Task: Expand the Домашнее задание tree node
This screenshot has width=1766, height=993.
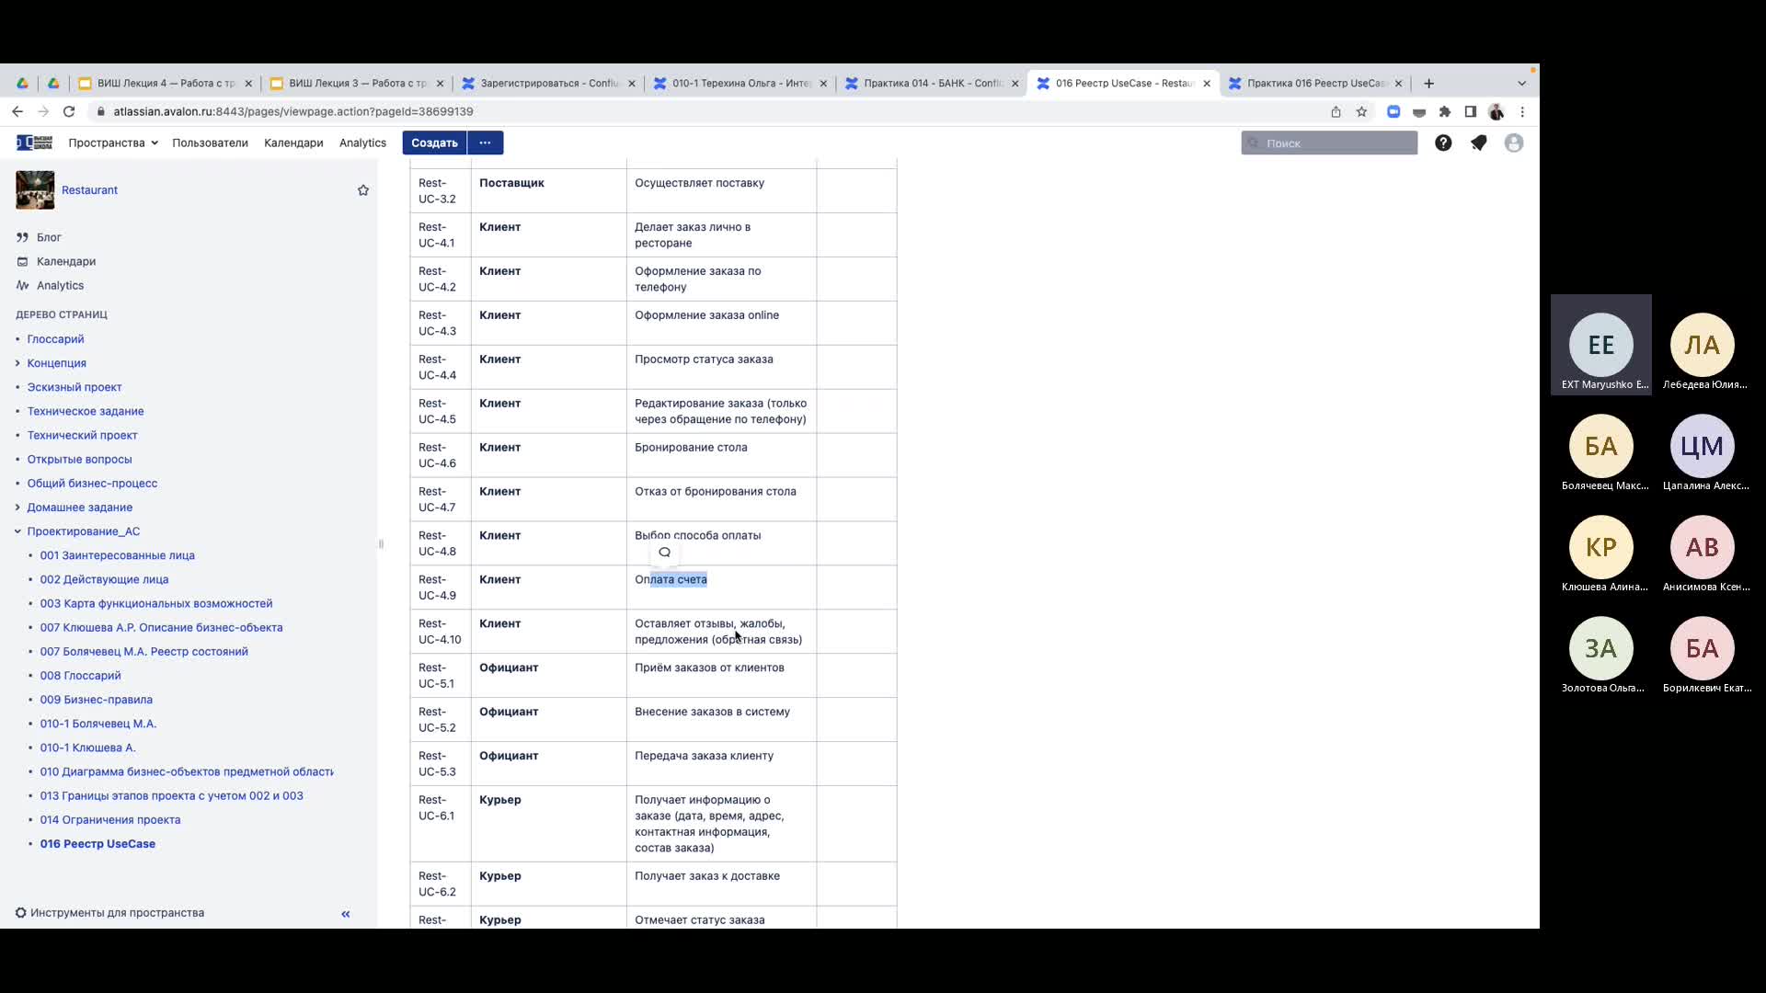Action: (17, 508)
